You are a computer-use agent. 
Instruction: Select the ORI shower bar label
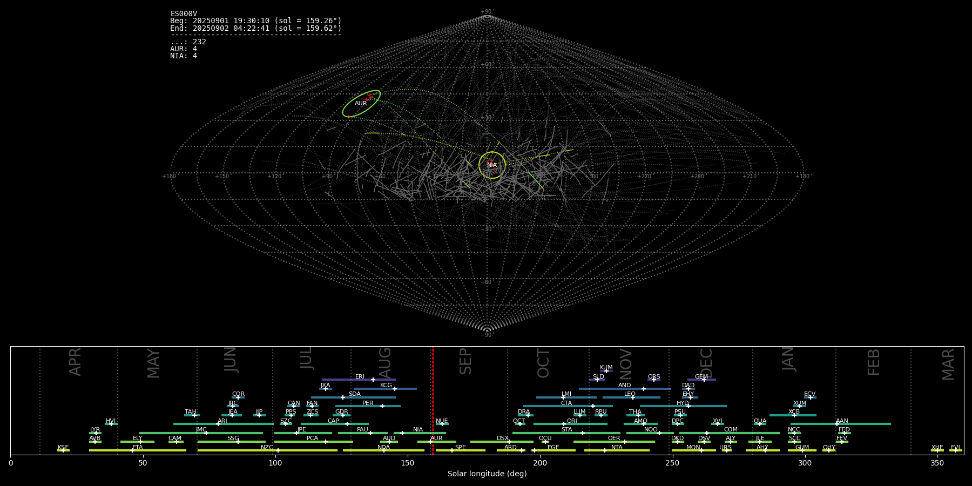572,421
